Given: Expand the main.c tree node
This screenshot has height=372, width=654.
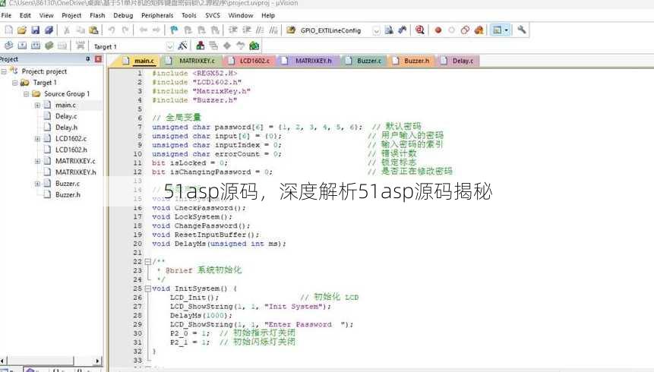Looking at the screenshot, I should tap(37, 105).
